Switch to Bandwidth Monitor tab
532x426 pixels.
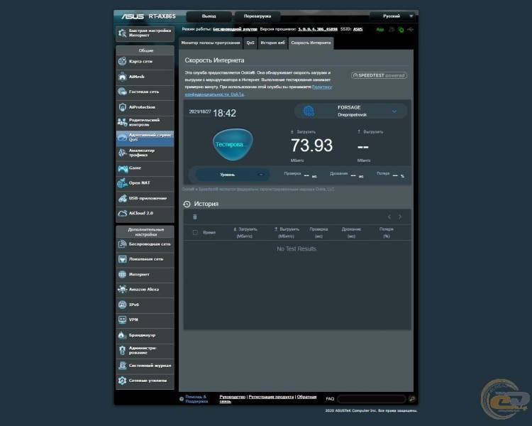[211, 43]
